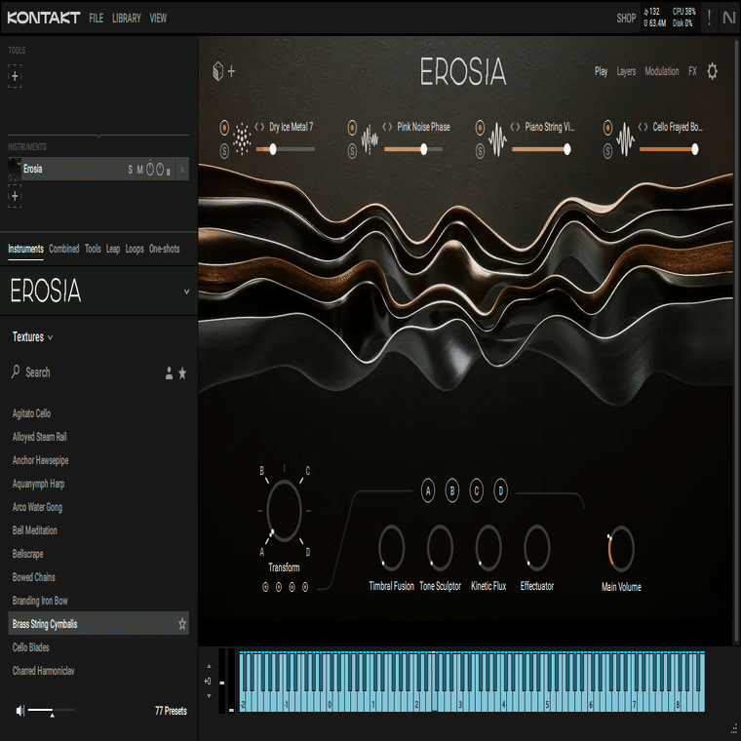Open the SHOP link
The height and width of the screenshot is (741, 741).
pos(626,18)
